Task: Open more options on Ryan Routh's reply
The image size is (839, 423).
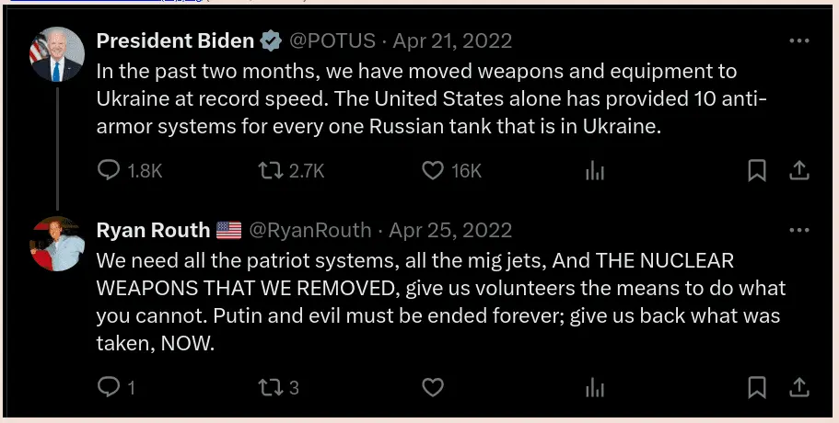Action: [799, 230]
